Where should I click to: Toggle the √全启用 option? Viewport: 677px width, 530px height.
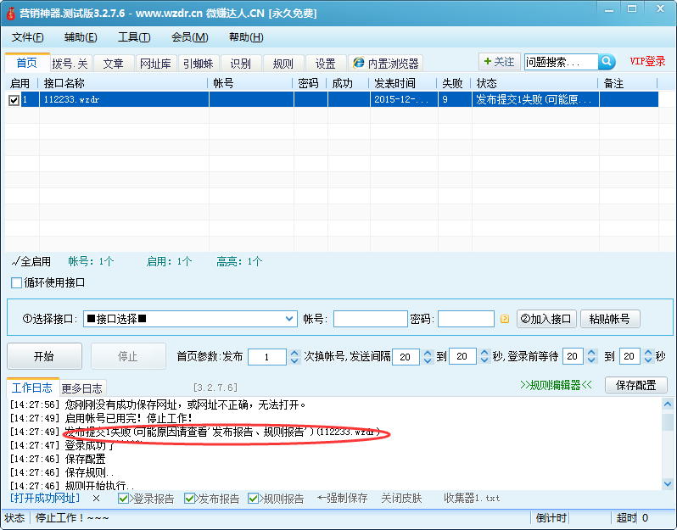pyautogui.click(x=31, y=261)
